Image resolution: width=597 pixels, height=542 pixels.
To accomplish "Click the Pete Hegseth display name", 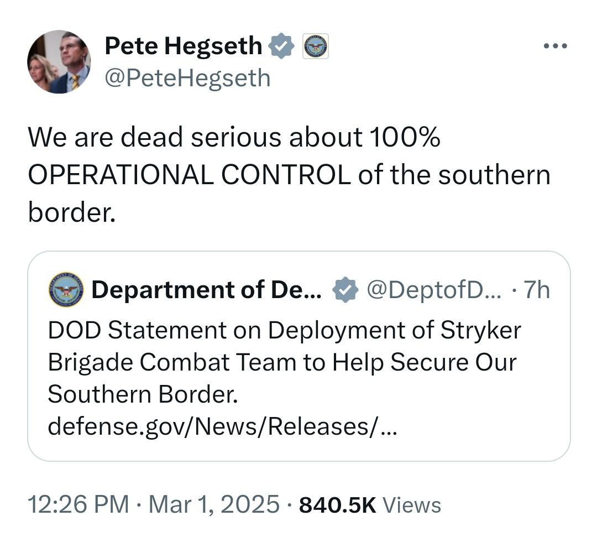I will pos(184,46).
